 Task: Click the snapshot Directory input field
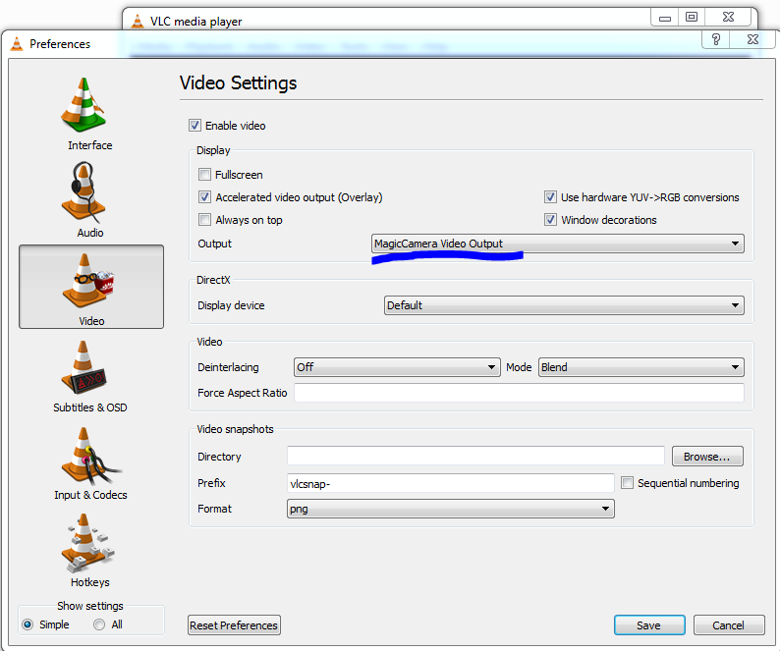click(x=475, y=456)
